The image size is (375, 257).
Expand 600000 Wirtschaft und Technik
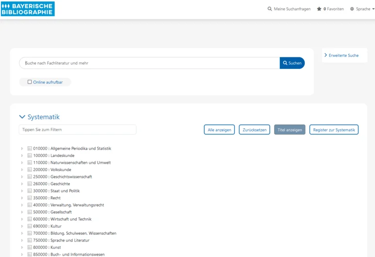(22, 219)
